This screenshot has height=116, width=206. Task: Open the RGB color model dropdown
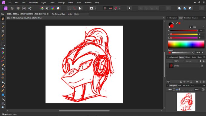click(x=198, y=27)
